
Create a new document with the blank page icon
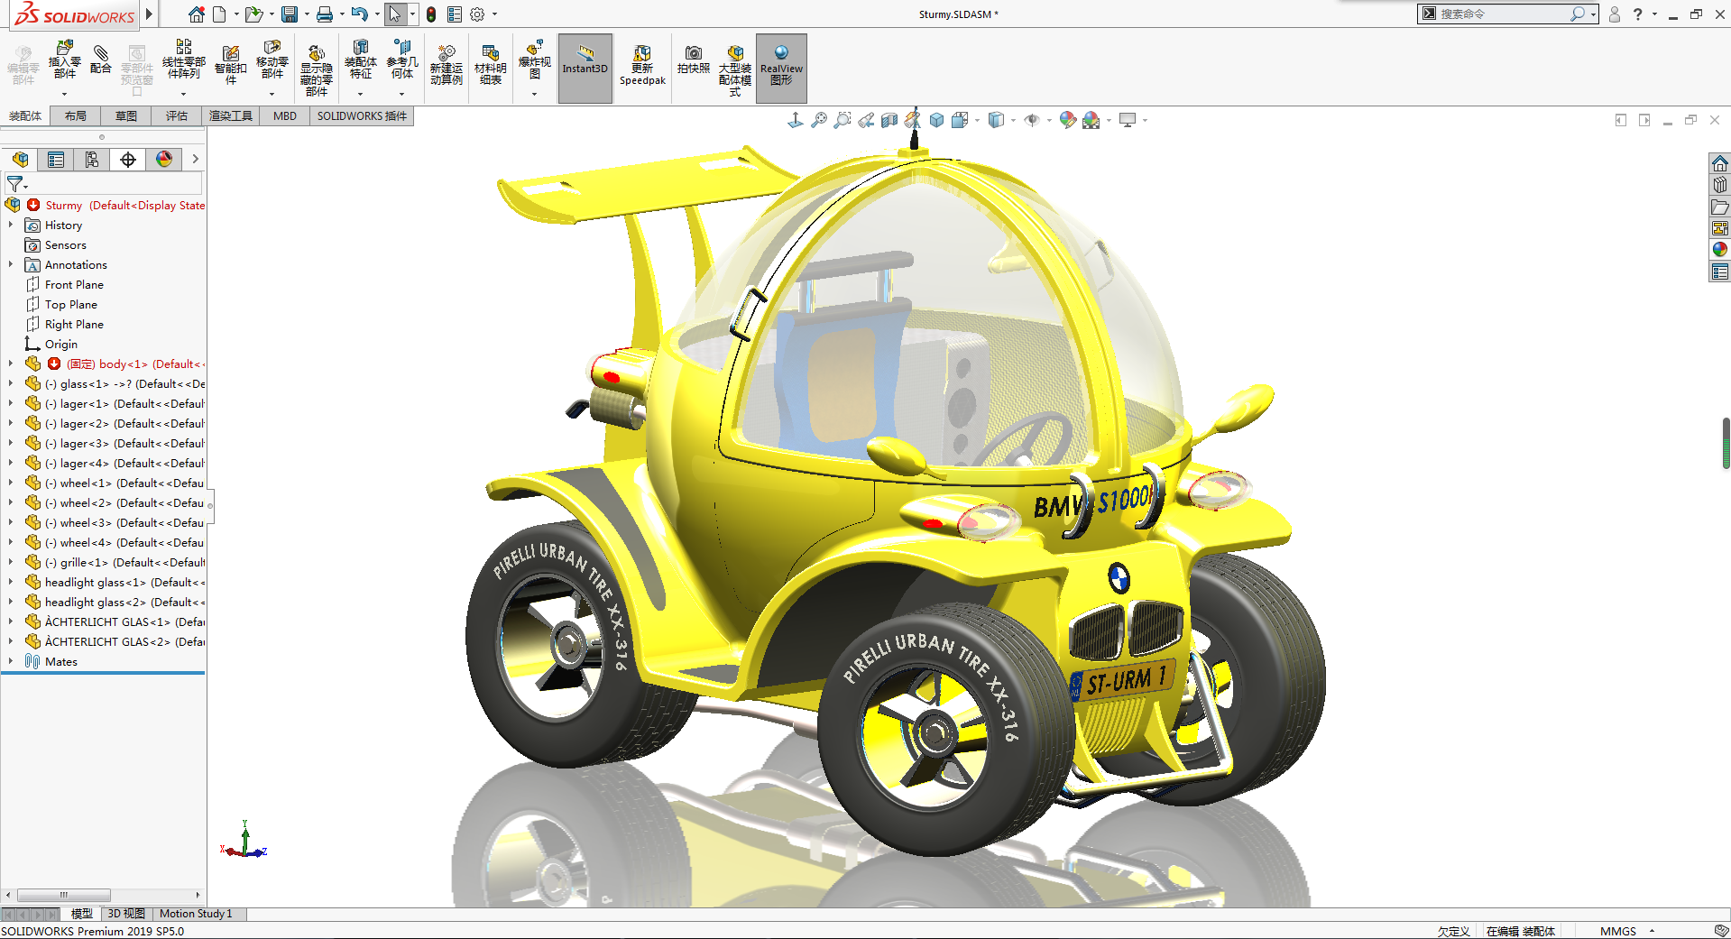point(219,14)
